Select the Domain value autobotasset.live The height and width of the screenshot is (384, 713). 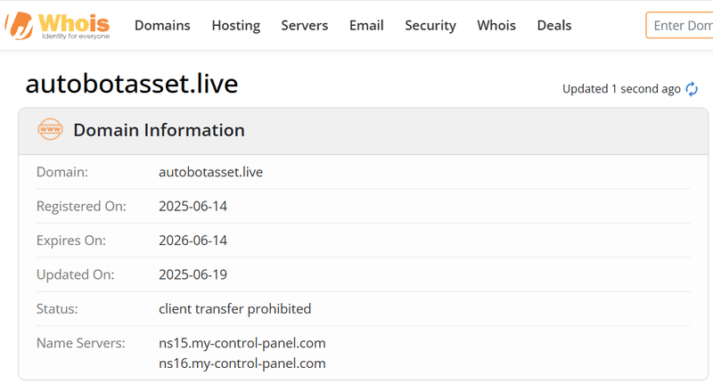click(210, 172)
